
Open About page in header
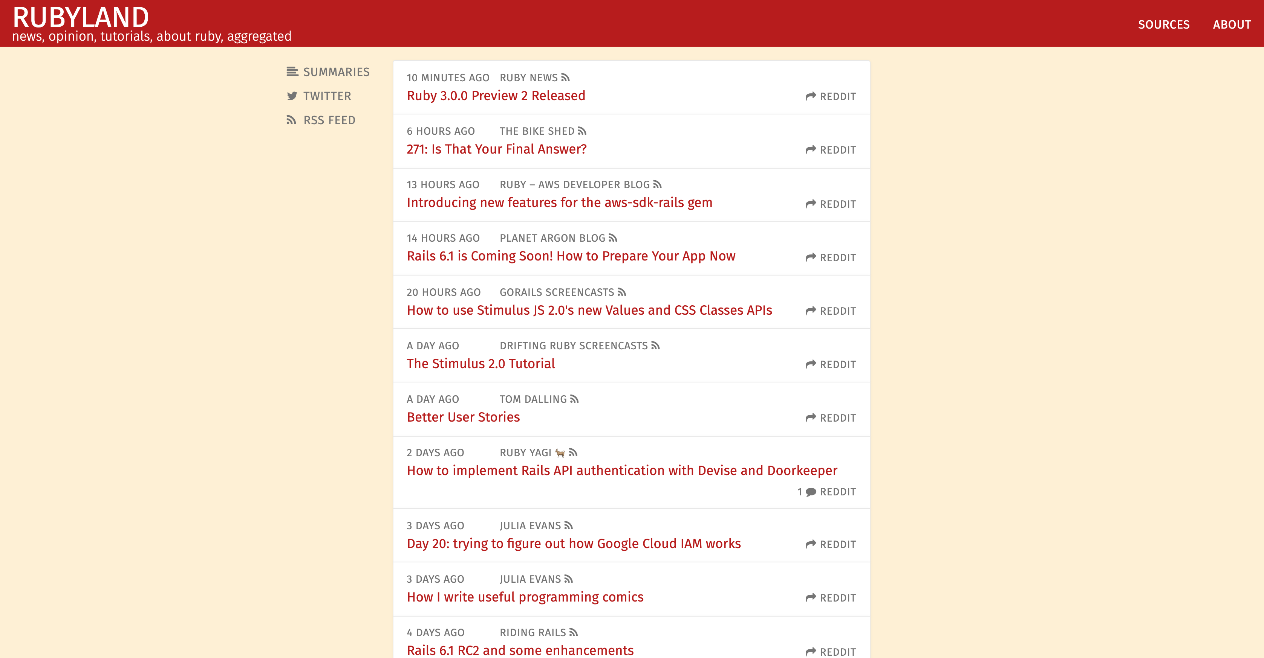click(1232, 24)
